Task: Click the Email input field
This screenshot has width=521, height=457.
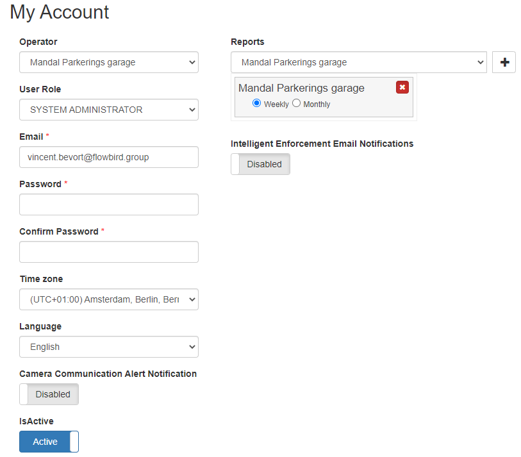Action: point(109,157)
